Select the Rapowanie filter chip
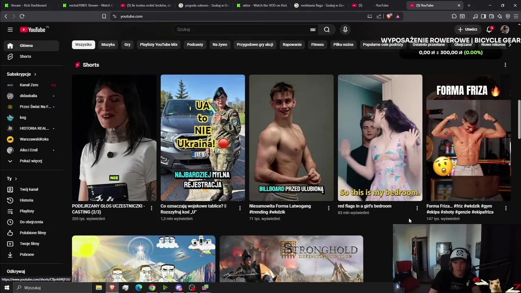 [292, 44]
